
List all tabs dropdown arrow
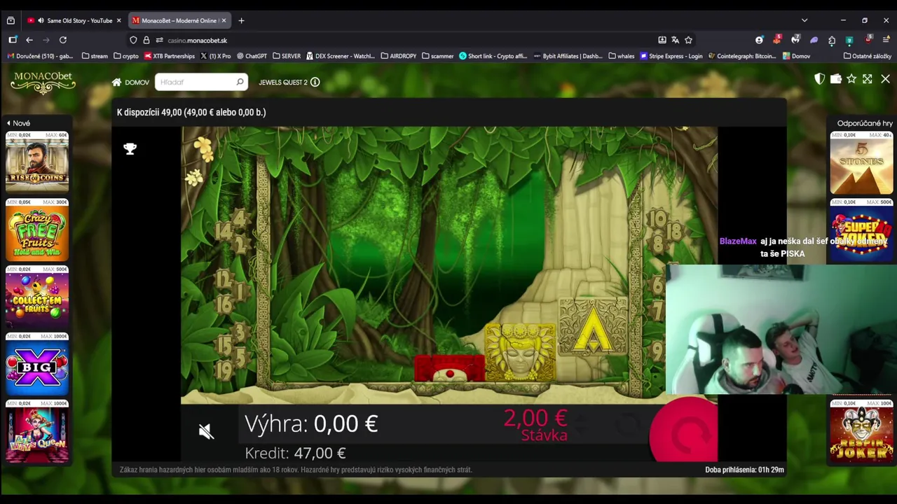click(x=804, y=20)
